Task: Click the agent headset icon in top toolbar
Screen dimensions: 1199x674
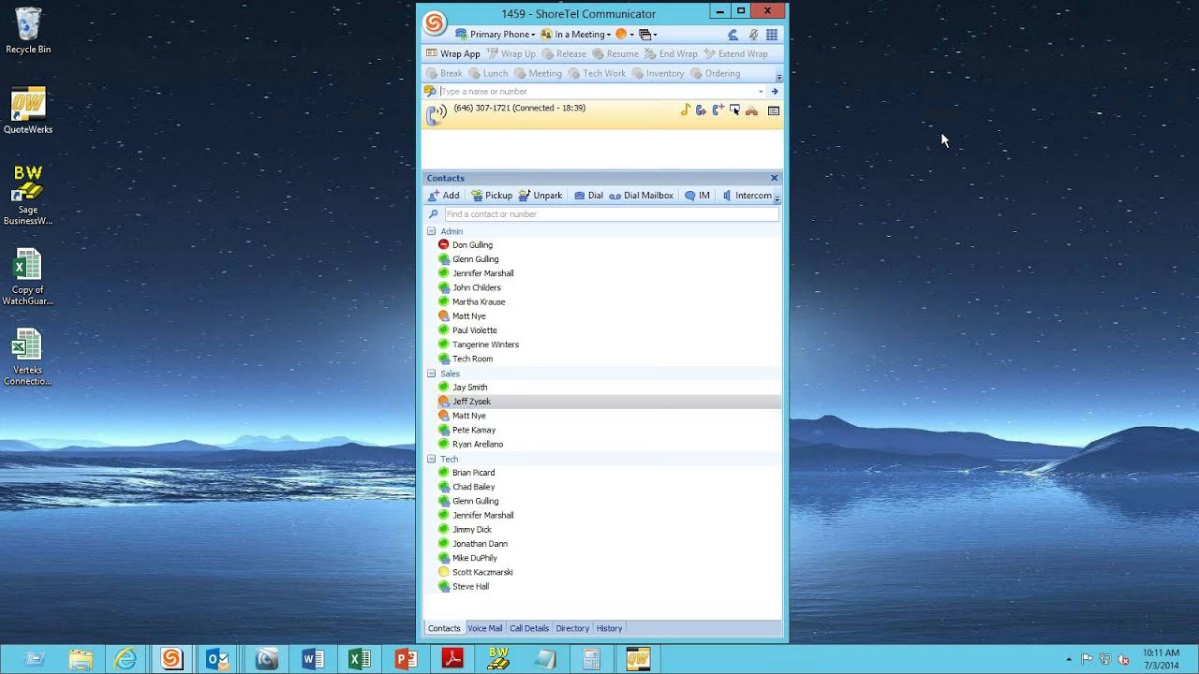Action: click(733, 35)
